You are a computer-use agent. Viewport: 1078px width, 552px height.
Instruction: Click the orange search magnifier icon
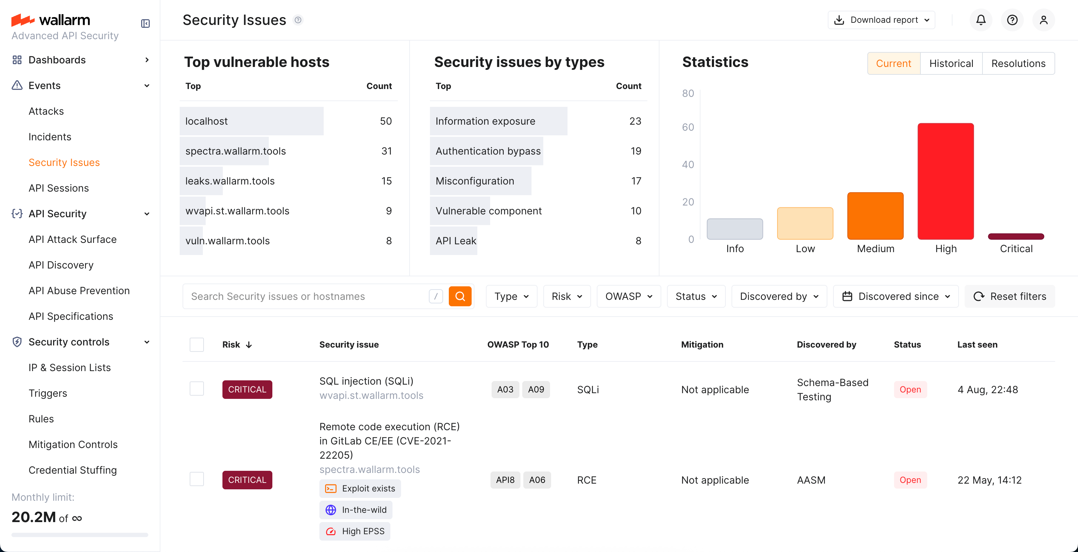pyautogui.click(x=460, y=296)
